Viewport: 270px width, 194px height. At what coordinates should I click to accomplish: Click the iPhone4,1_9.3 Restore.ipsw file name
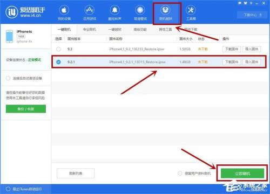pyautogui.click(x=137, y=49)
